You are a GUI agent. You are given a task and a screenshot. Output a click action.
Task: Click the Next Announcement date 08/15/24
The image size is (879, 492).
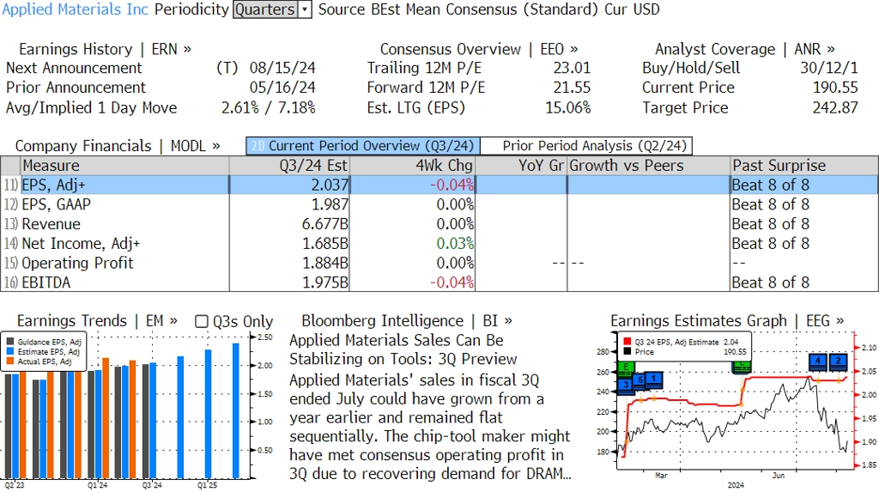282,69
